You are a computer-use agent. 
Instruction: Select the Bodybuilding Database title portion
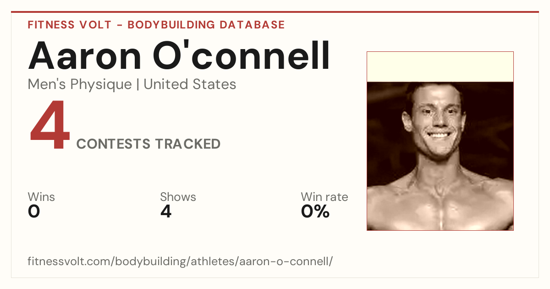[x=206, y=25]
